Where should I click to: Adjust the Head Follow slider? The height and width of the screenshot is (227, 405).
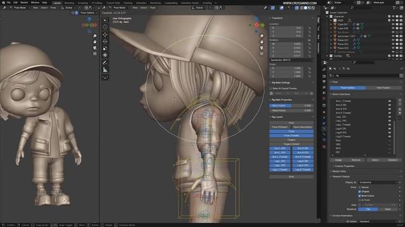[x=291, y=110]
